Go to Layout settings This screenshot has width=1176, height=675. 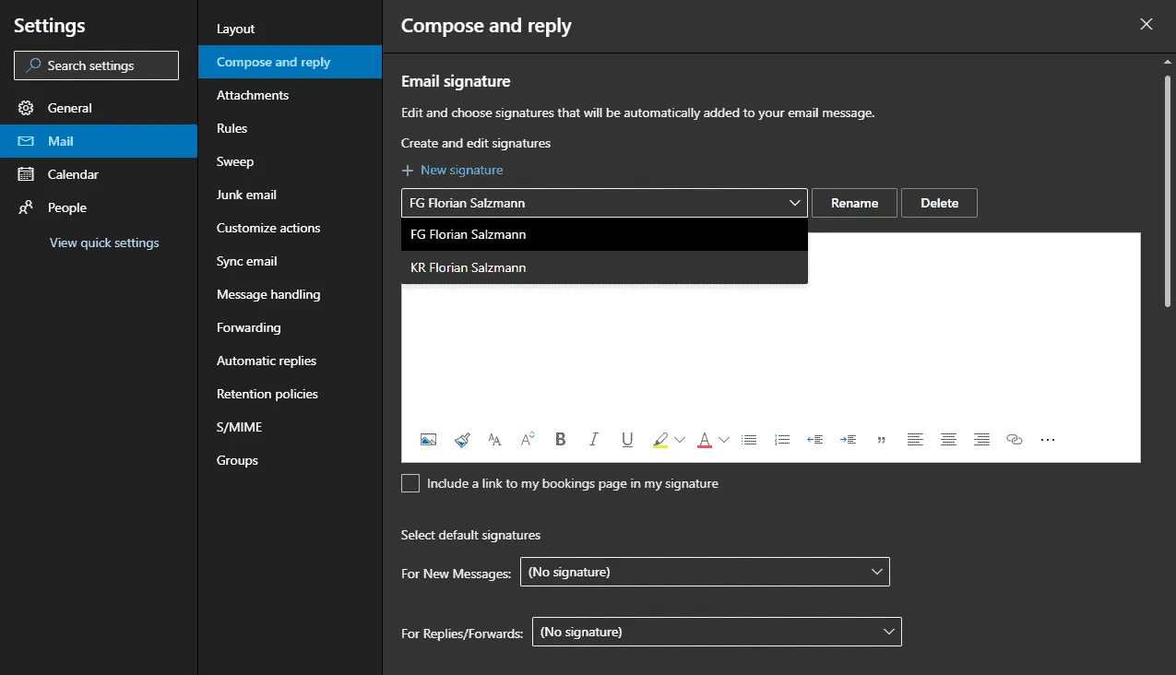tap(290, 29)
